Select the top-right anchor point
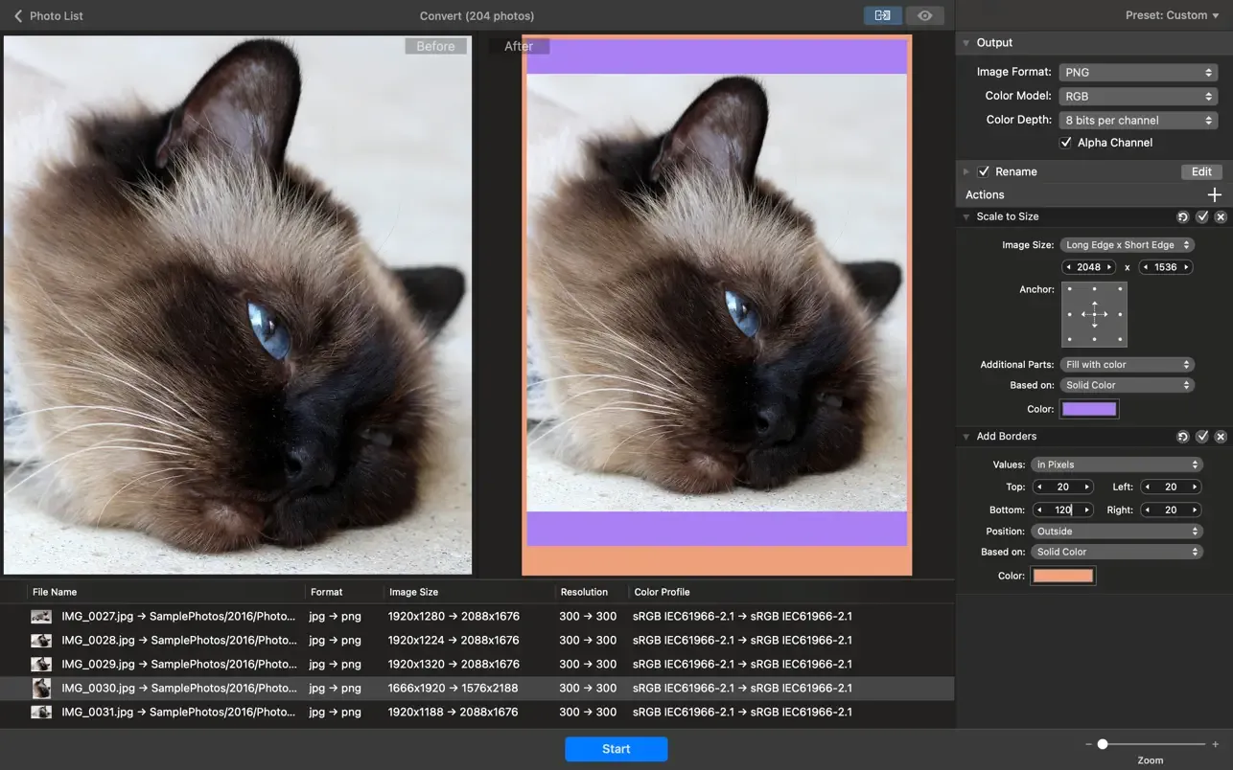The width and height of the screenshot is (1233, 770). pos(1120,289)
